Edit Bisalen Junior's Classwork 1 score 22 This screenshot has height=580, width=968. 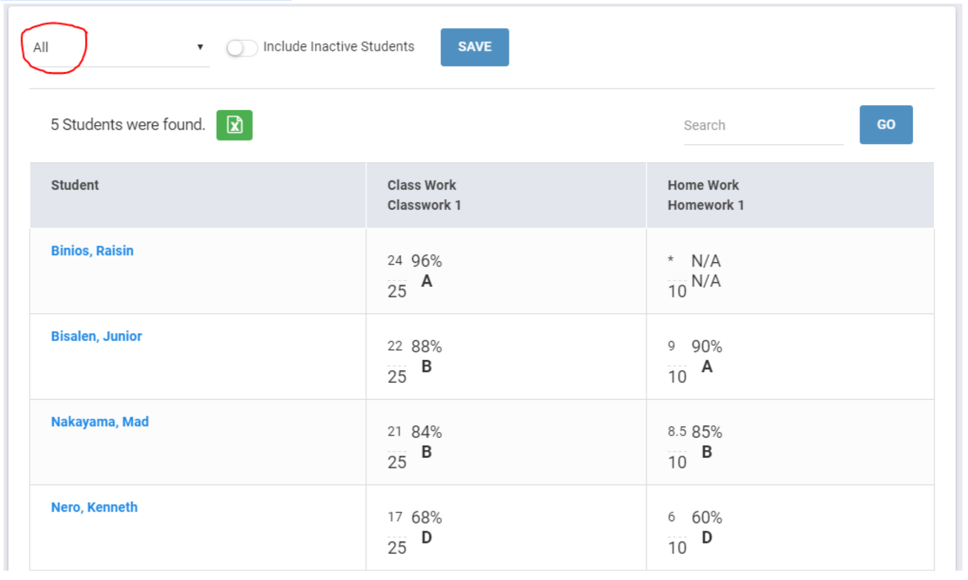tap(394, 346)
